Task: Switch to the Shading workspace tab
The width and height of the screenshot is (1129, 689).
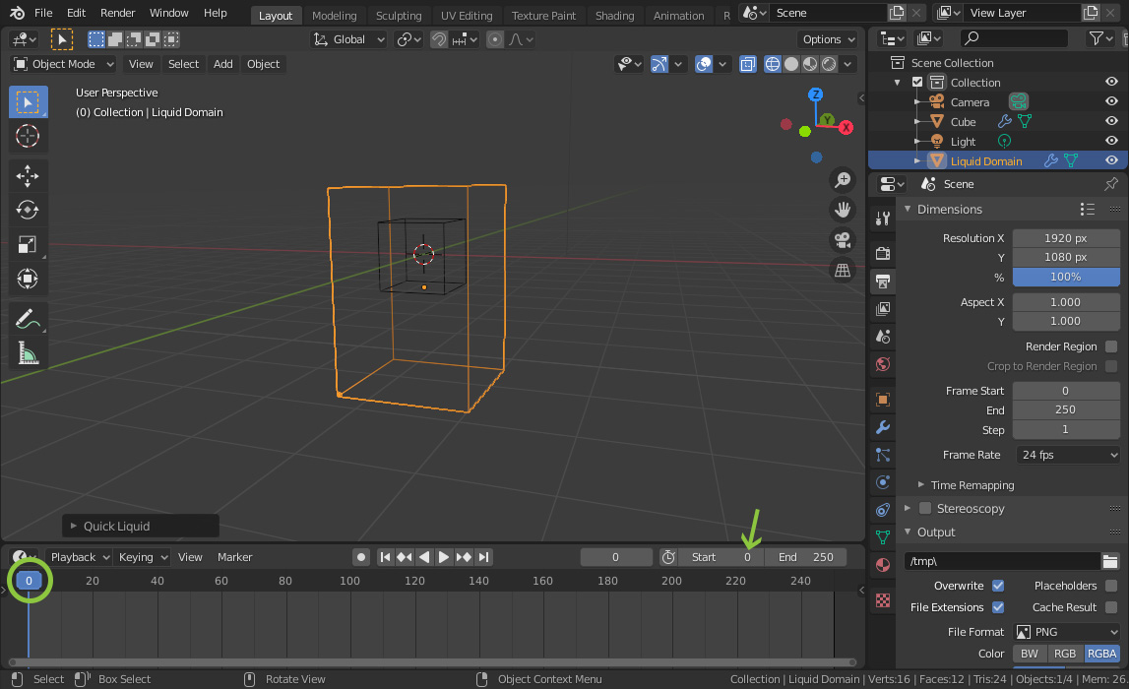Action: click(x=614, y=15)
